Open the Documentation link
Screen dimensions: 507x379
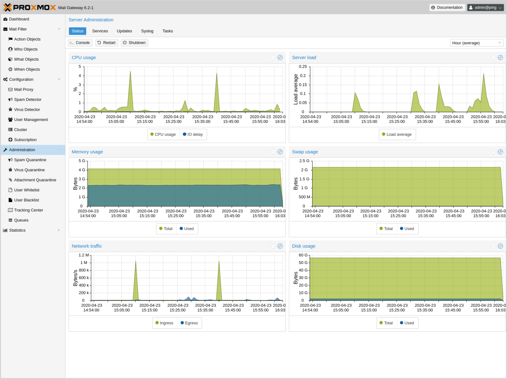point(447,8)
